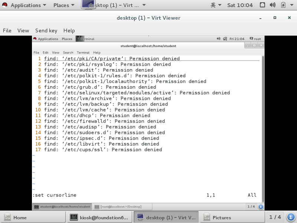Click line 2 text '/etc/pki/rsyslog'
297x223 pixels.
(88, 64)
